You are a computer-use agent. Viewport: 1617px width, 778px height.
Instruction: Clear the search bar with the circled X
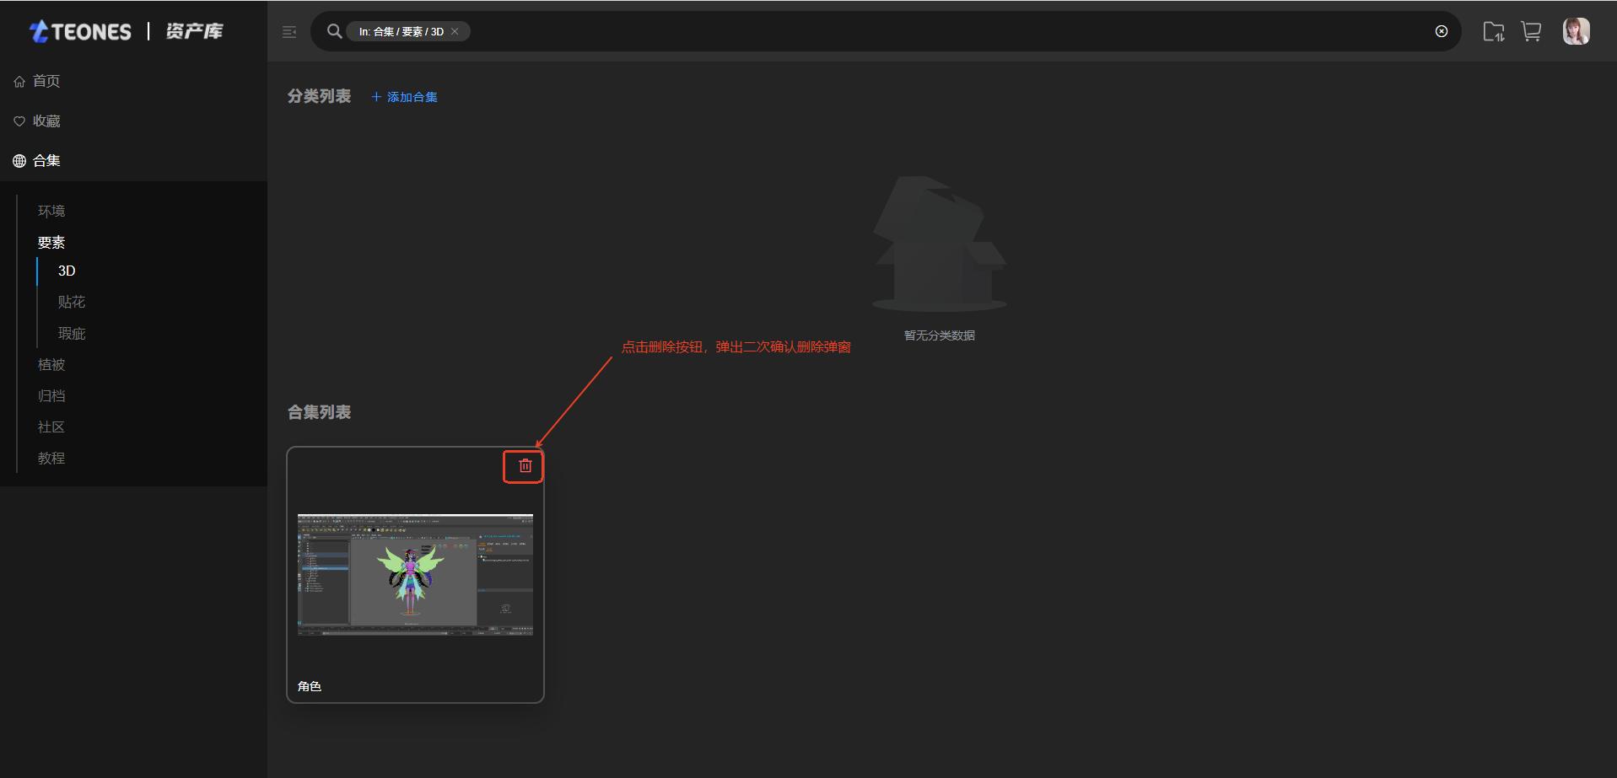pos(1442,31)
